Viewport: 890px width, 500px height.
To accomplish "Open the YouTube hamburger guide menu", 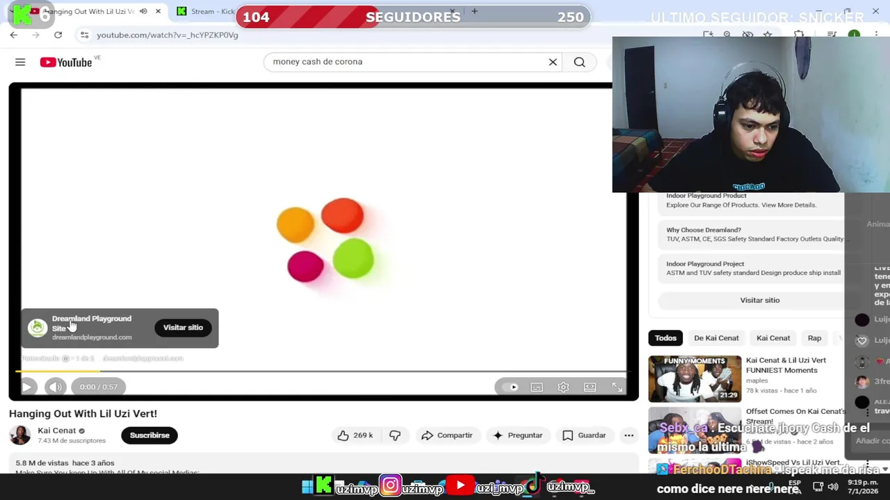I will point(20,62).
